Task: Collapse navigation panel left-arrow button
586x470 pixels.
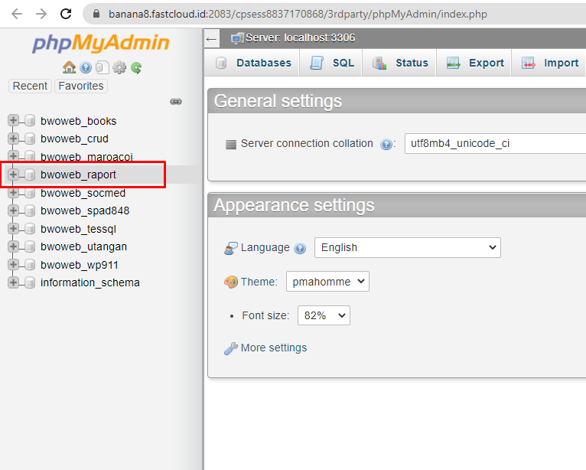Action: 212,38
